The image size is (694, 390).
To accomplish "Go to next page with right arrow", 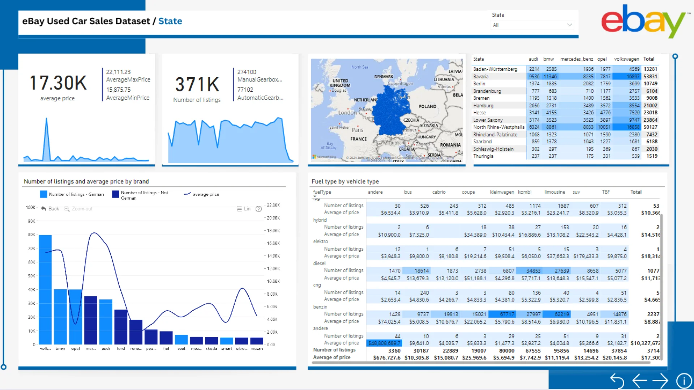I will pos(660,381).
